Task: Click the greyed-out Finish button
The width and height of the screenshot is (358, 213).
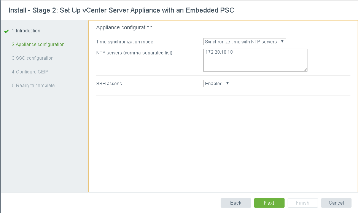Action: (302, 203)
